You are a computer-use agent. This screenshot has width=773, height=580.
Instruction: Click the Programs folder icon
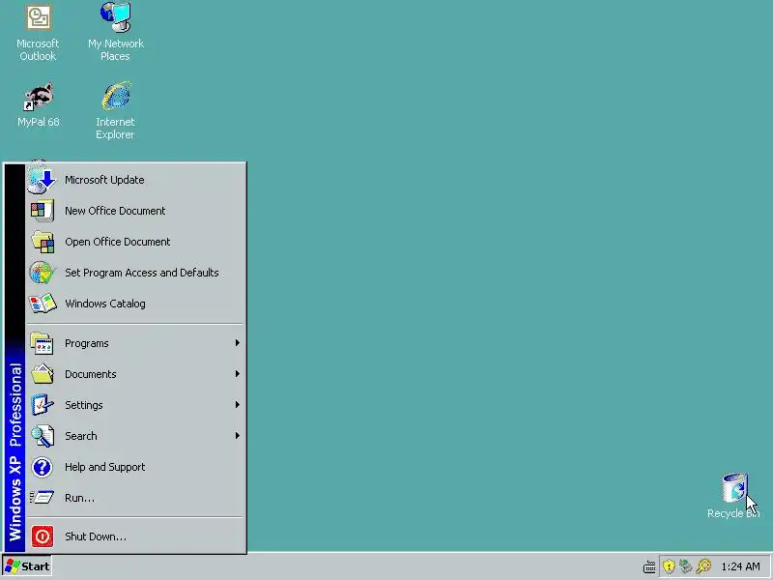42,343
